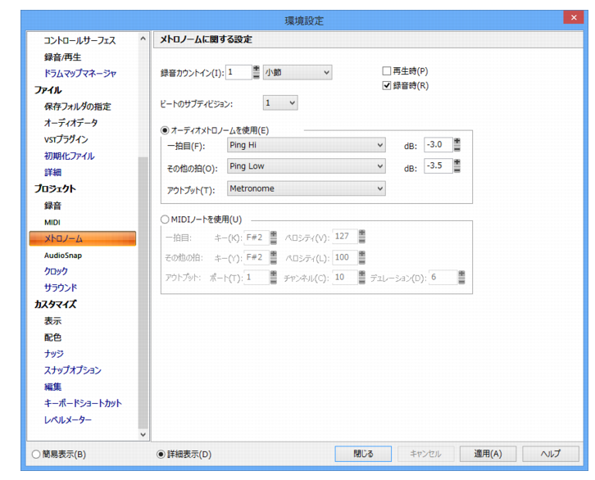Image resolution: width=595 pixels, height=480 pixels.
Task: Click the その他の拍 dB stepper
Action: (457, 165)
